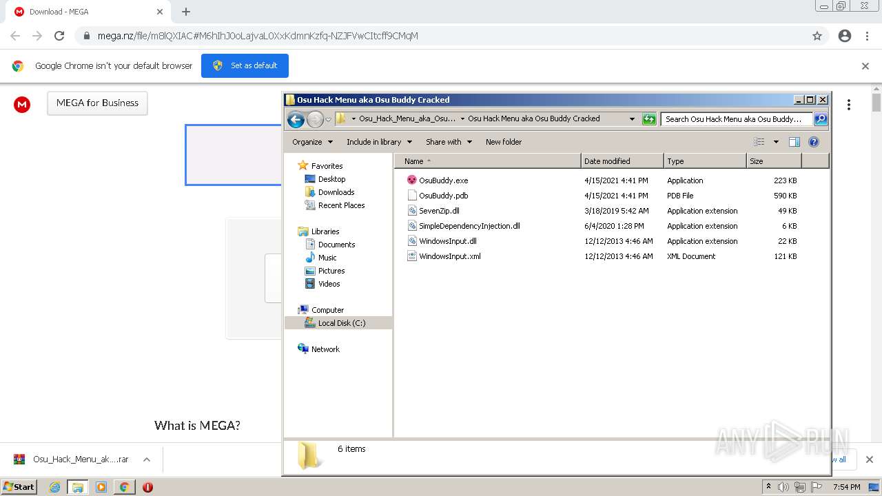Image resolution: width=882 pixels, height=496 pixels.
Task: Click the search magnifier icon in Explorer
Action: (x=820, y=119)
